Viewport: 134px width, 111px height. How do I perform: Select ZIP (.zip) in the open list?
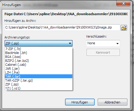click(x=39, y=84)
